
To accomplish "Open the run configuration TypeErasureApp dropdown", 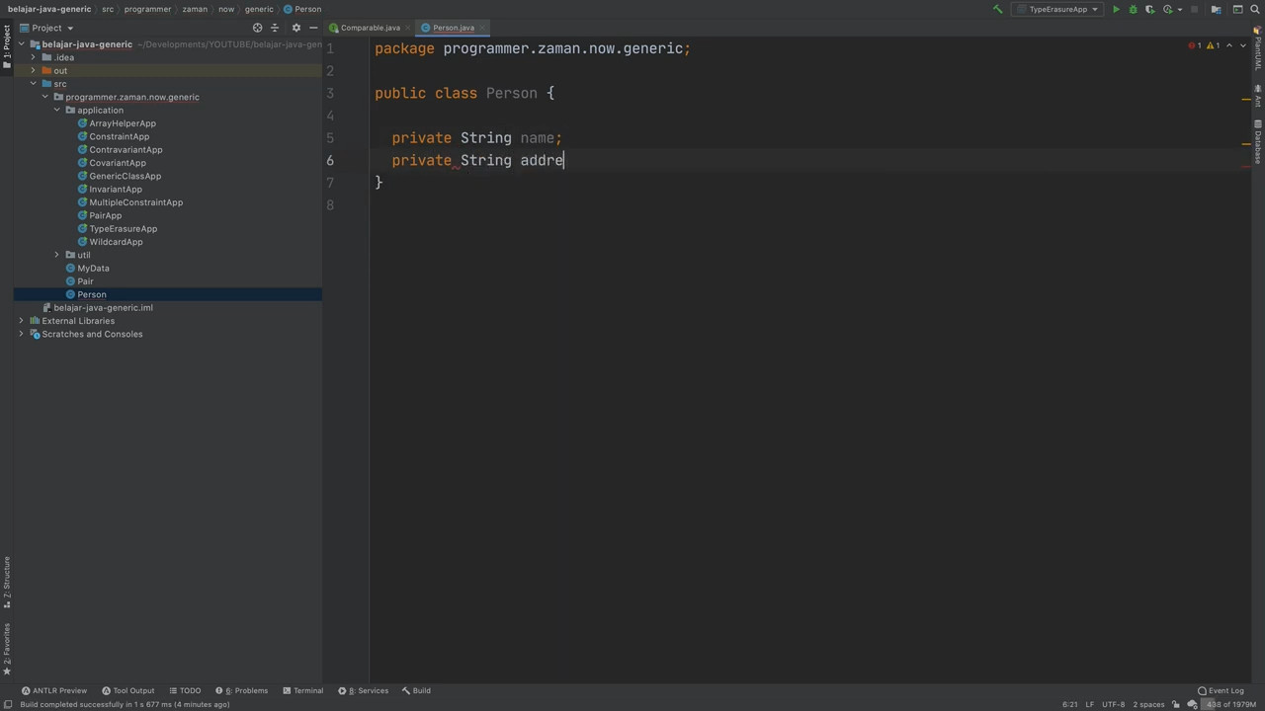I will (x=1057, y=9).
